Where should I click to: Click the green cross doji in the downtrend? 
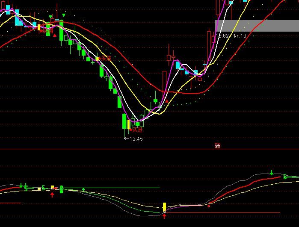click(92, 62)
